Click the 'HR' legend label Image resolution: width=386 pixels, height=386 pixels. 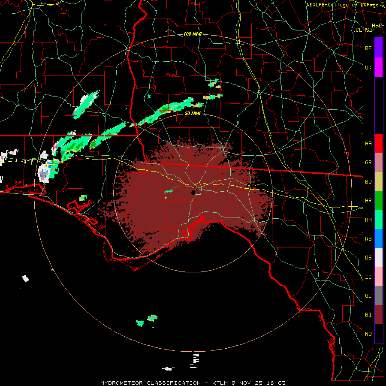pyautogui.click(x=368, y=201)
